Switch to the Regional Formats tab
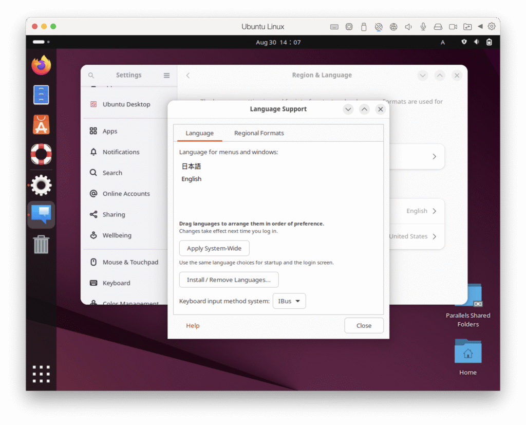 click(259, 133)
